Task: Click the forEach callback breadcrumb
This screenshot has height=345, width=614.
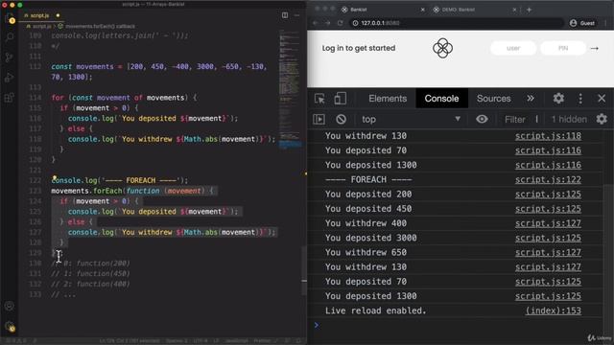Action: 100,26
